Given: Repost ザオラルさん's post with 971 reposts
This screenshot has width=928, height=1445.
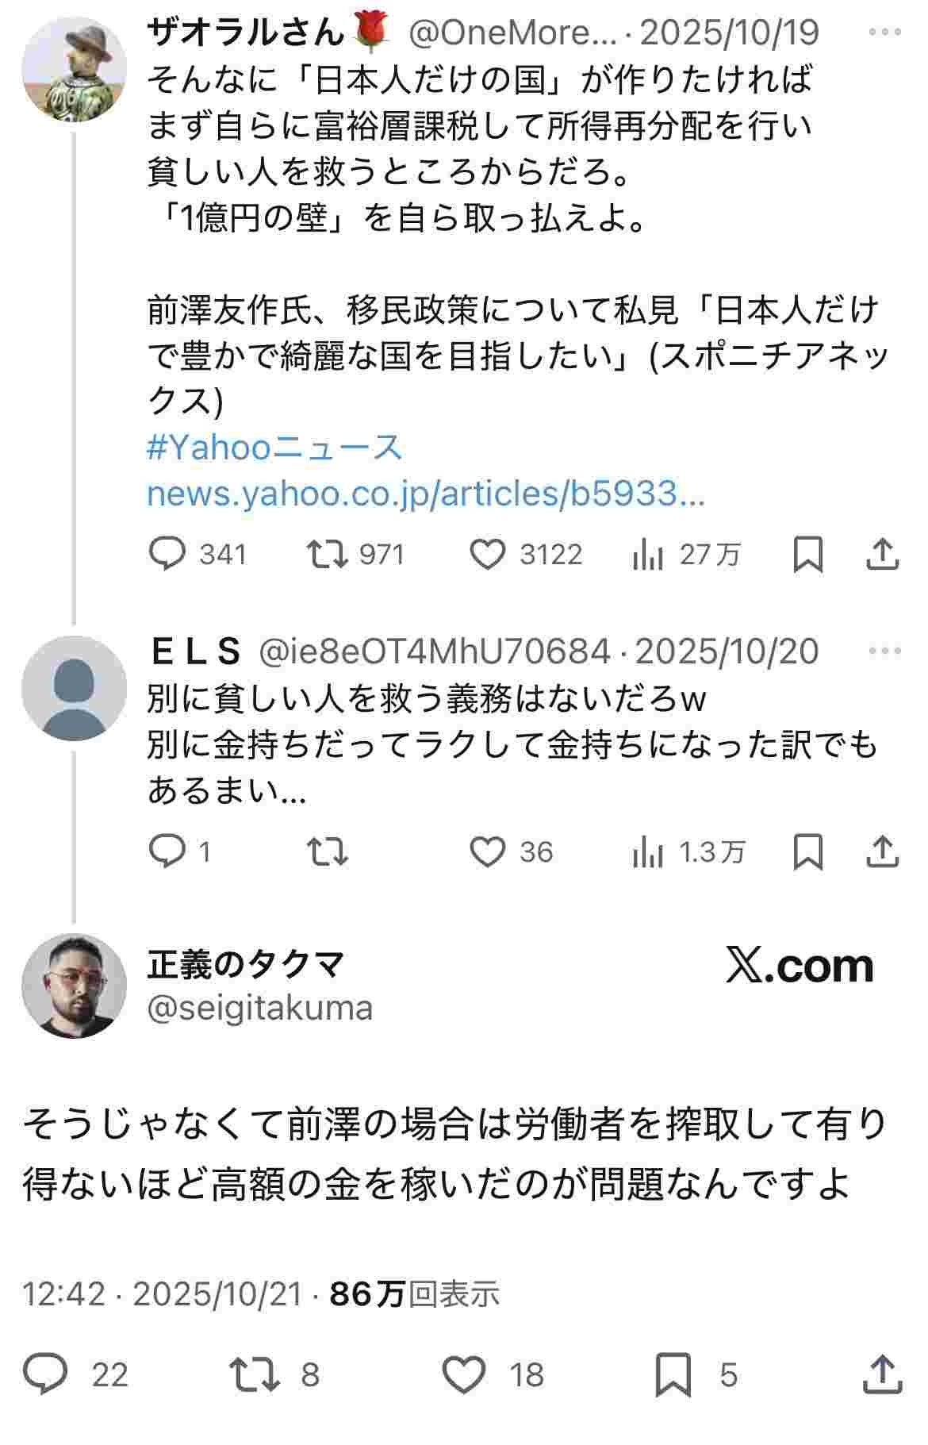Looking at the screenshot, I should pos(328,554).
